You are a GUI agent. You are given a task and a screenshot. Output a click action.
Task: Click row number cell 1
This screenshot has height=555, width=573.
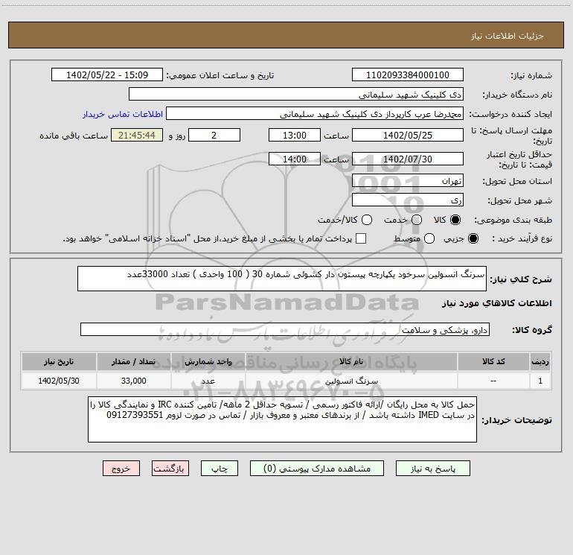(x=540, y=381)
